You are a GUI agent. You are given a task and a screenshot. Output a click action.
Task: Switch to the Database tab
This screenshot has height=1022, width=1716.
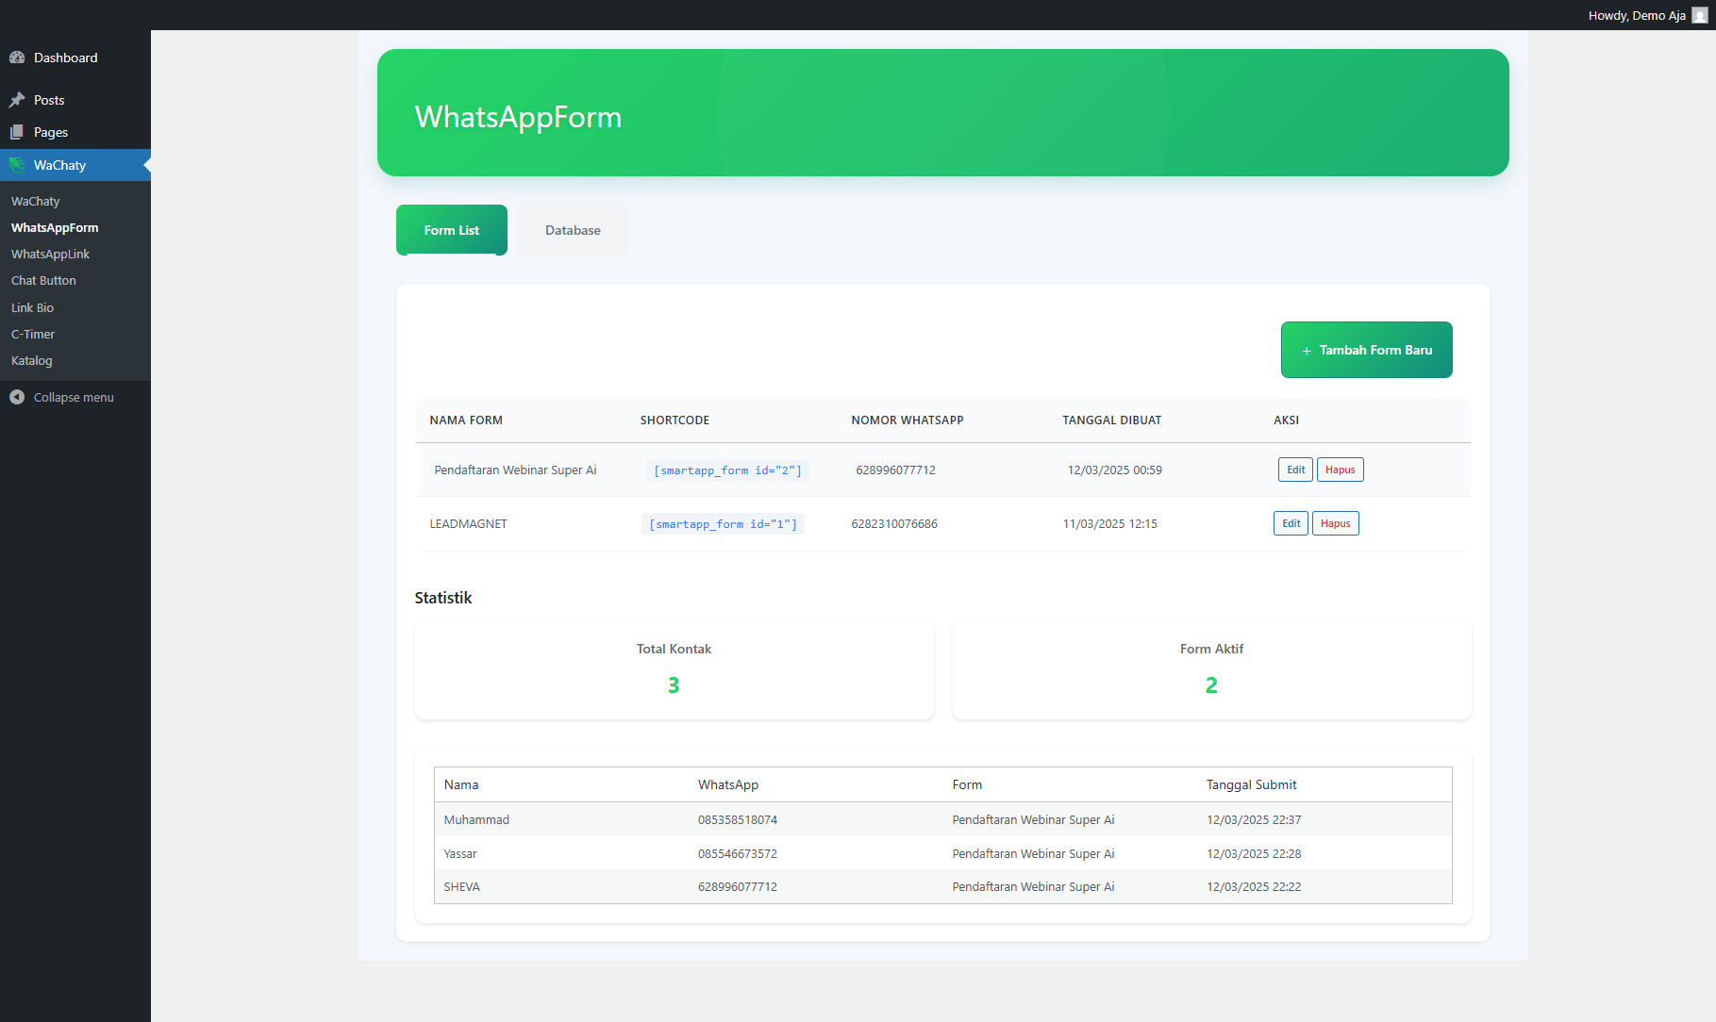[x=572, y=229]
